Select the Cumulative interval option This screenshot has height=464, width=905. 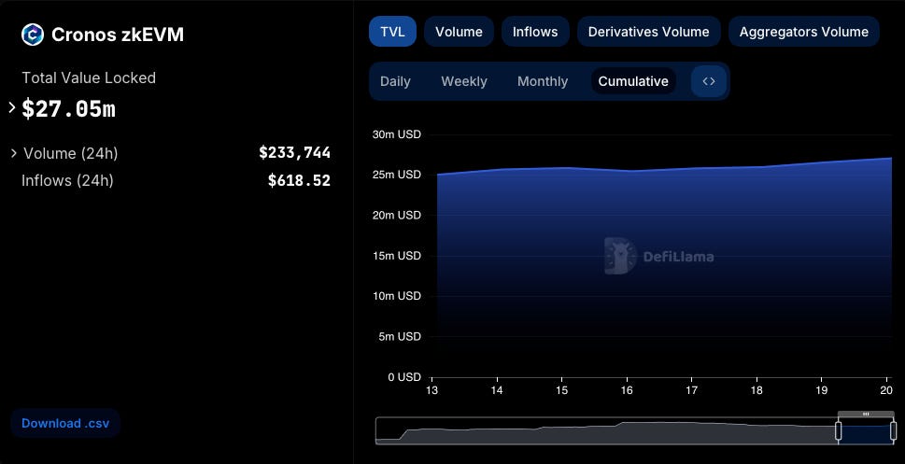tap(633, 81)
